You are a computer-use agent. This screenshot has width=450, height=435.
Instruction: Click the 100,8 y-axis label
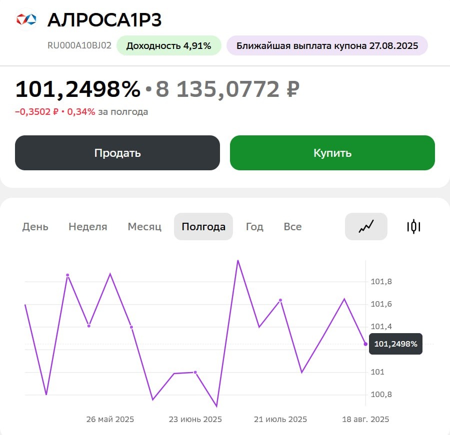click(381, 395)
